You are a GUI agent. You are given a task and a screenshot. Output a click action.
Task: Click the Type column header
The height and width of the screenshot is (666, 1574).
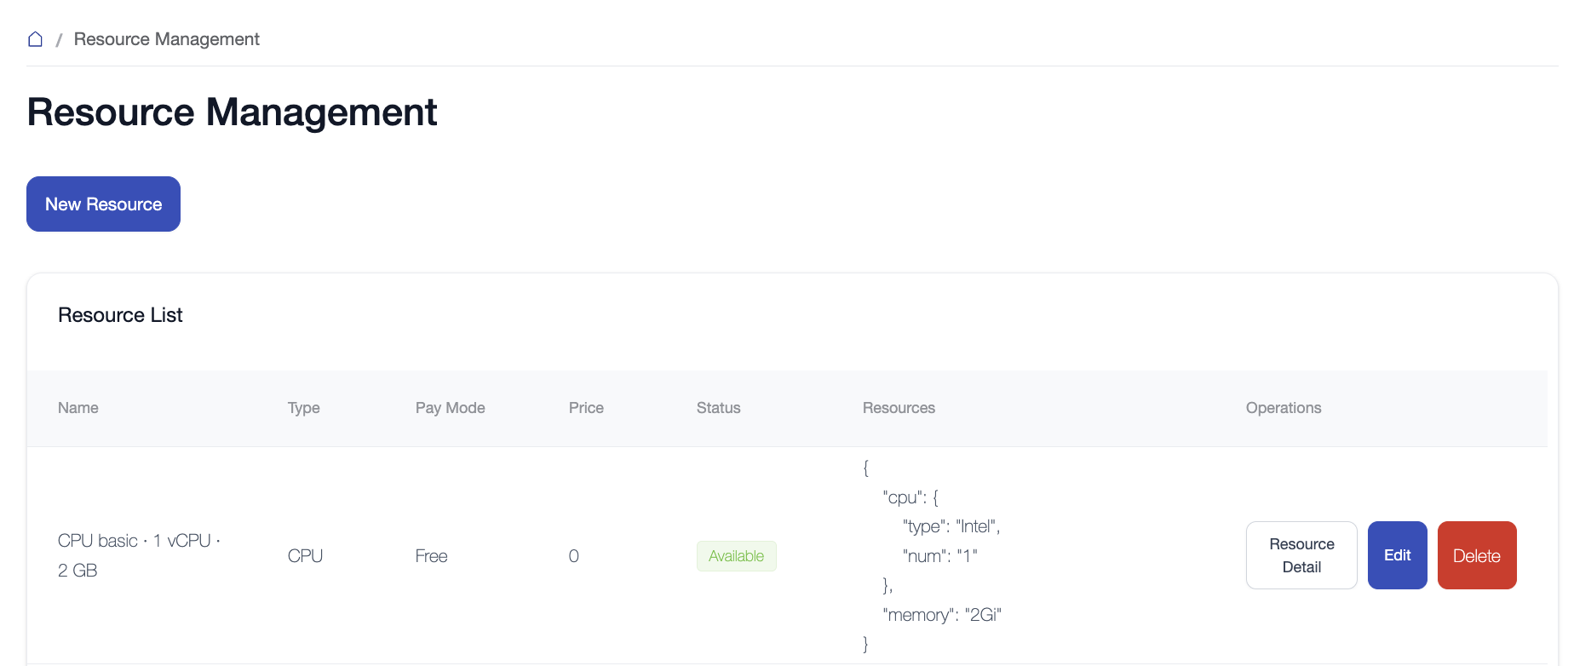303,408
